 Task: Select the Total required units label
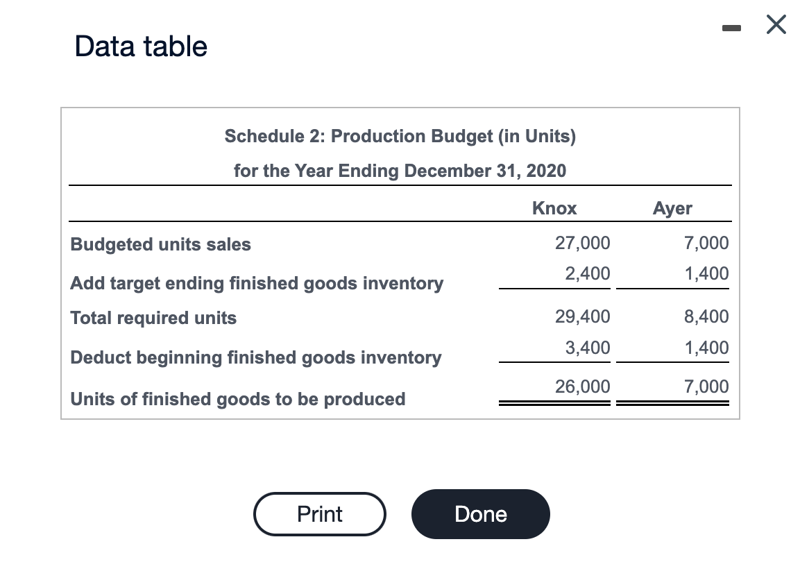pyautogui.click(x=153, y=318)
